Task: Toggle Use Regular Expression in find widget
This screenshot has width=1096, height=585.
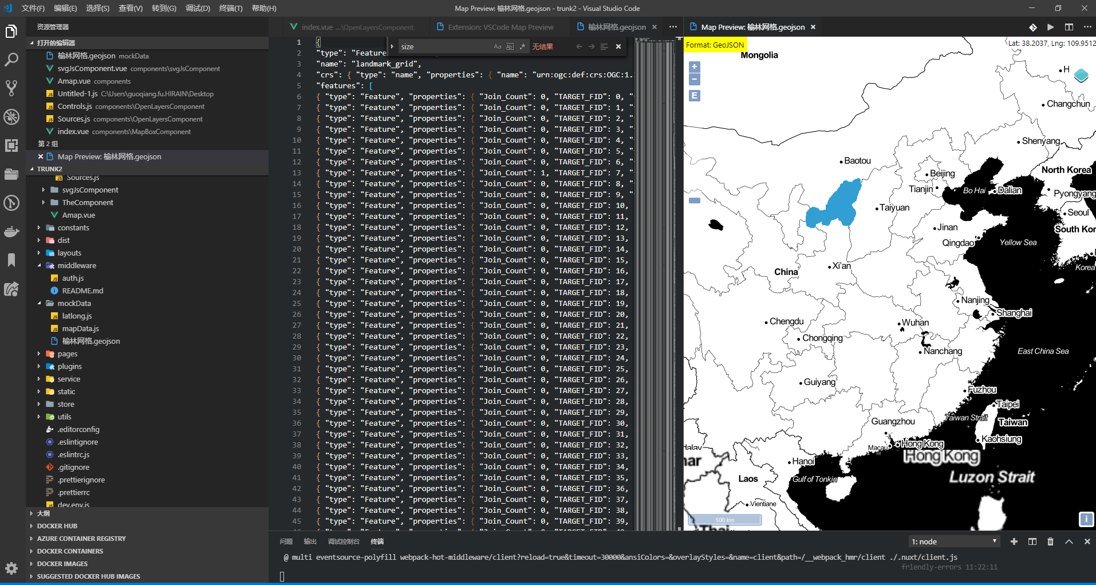Action: click(522, 46)
